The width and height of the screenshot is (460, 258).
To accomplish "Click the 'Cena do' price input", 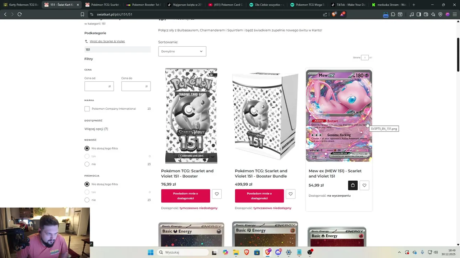I will [x=136, y=86].
